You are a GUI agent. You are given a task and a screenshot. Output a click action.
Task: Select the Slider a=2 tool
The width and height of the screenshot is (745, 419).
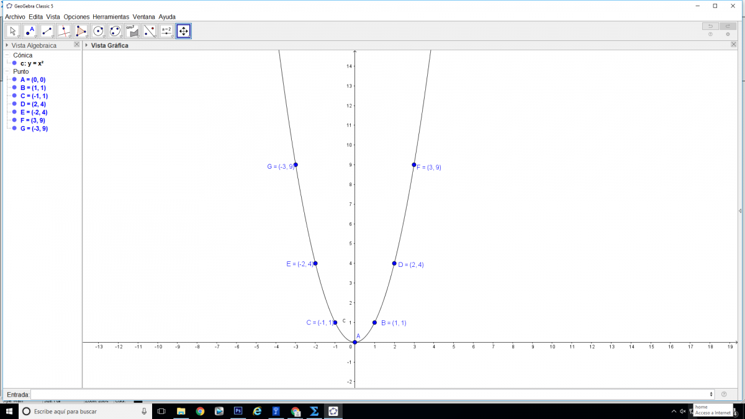pos(166,31)
